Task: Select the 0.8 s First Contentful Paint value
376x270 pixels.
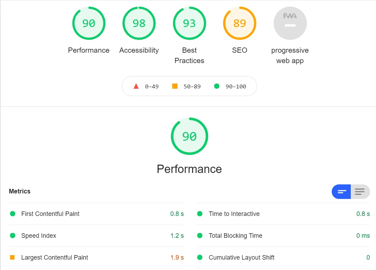Action: coord(177,214)
